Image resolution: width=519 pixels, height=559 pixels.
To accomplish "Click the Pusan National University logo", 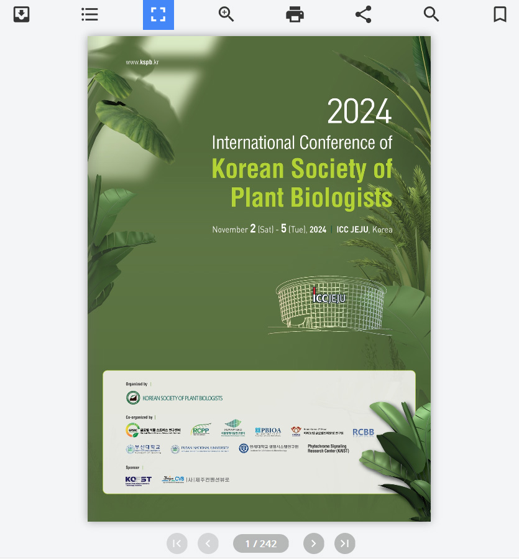I will [200, 448].
